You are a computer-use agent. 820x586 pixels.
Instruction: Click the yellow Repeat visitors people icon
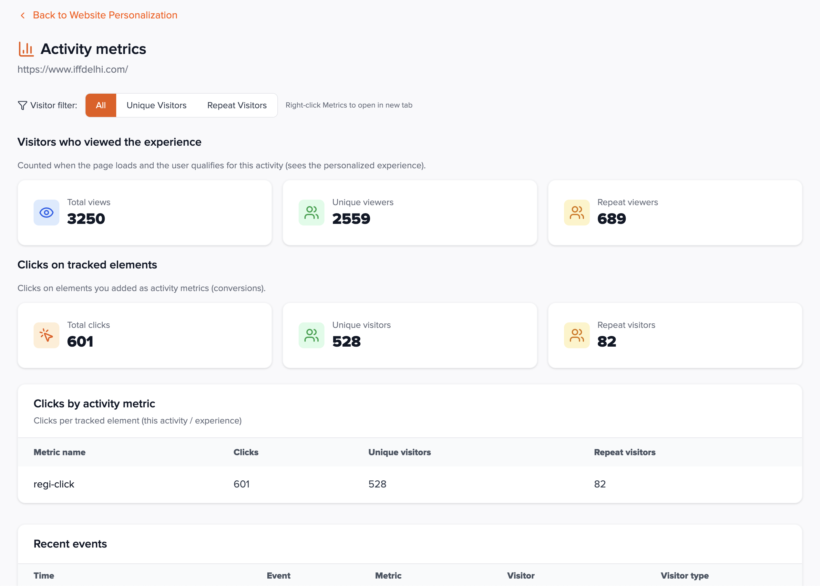[576, 335]
